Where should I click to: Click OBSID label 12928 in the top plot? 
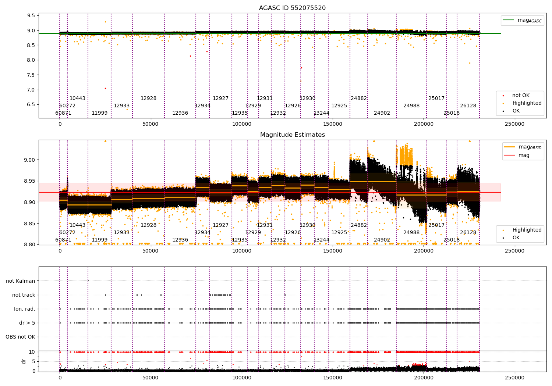148,99
